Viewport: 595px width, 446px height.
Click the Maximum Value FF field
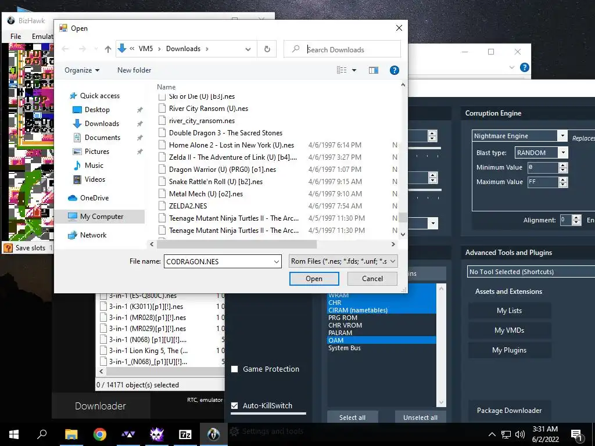(x=543, y=182)
